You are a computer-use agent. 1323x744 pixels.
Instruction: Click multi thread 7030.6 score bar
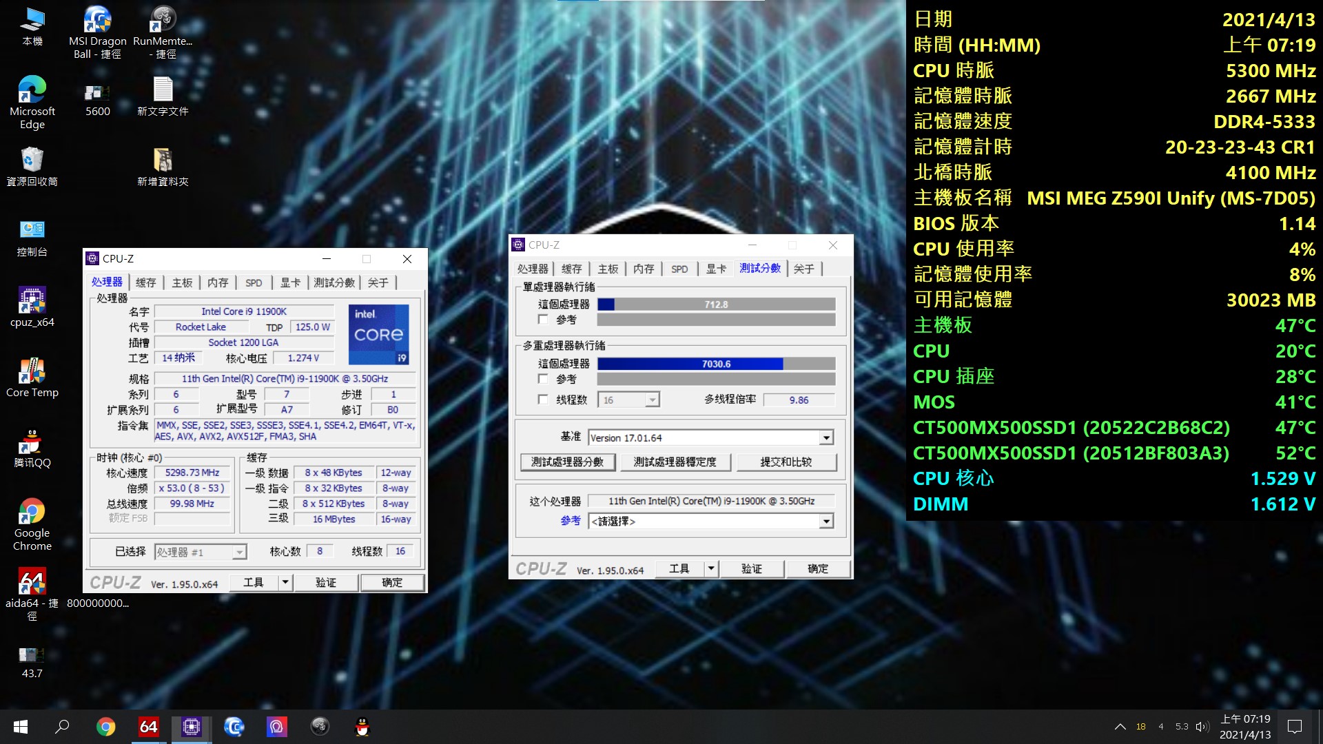coord(717,364)
